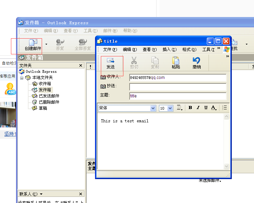Screen dimensions: 254x203
Task: Open 文件(F) menu in Outlook Express window
Action: coord(31,31)
